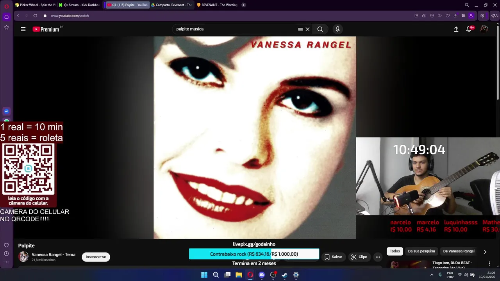
Task: Click the address bar URL
Action: click(70, 16)
